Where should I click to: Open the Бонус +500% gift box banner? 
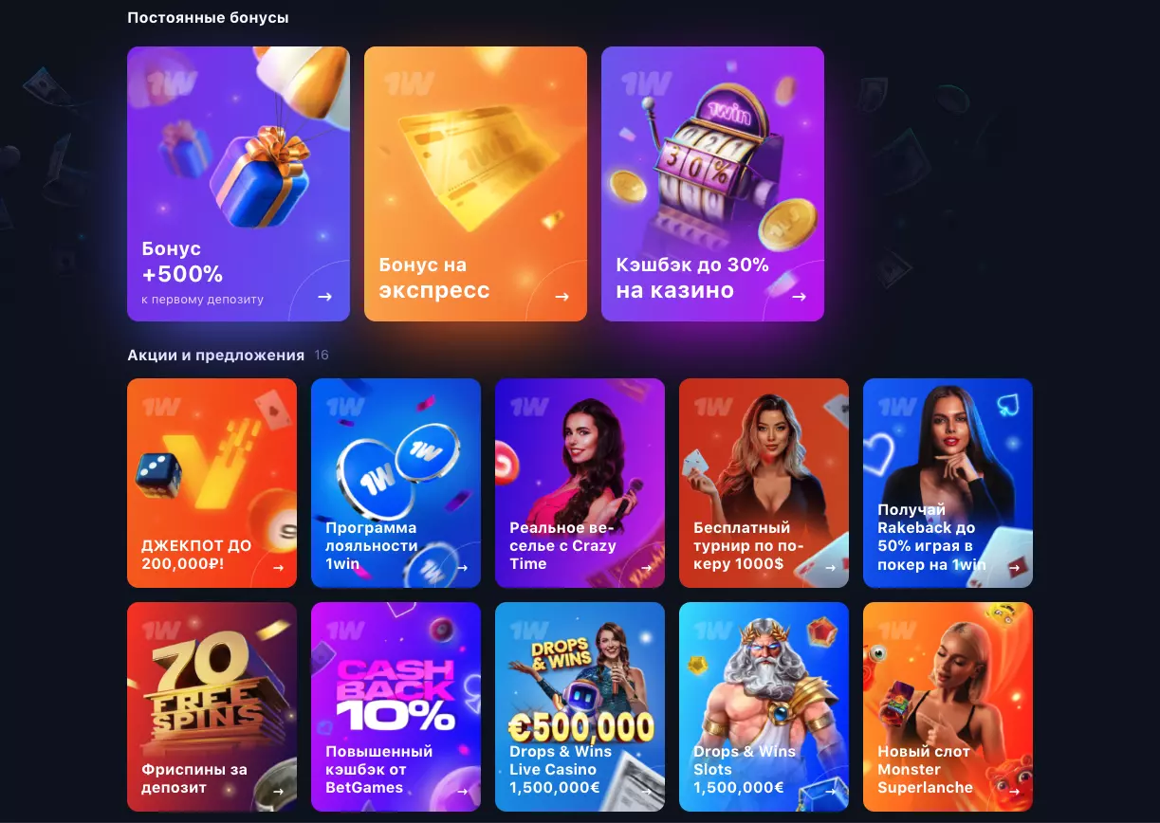[x=238, y=184]
